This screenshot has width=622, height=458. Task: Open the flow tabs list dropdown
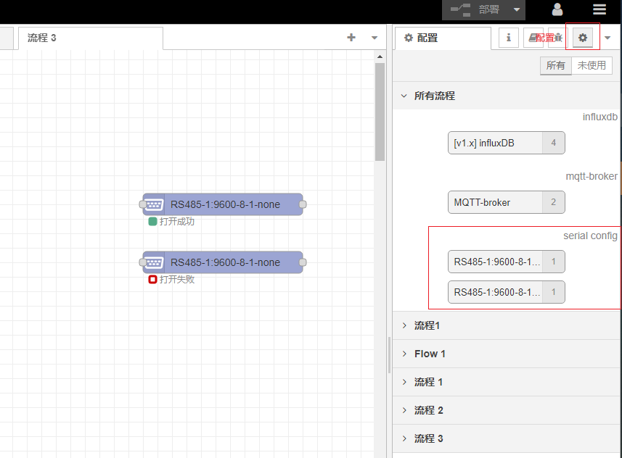tap(375, 38)
